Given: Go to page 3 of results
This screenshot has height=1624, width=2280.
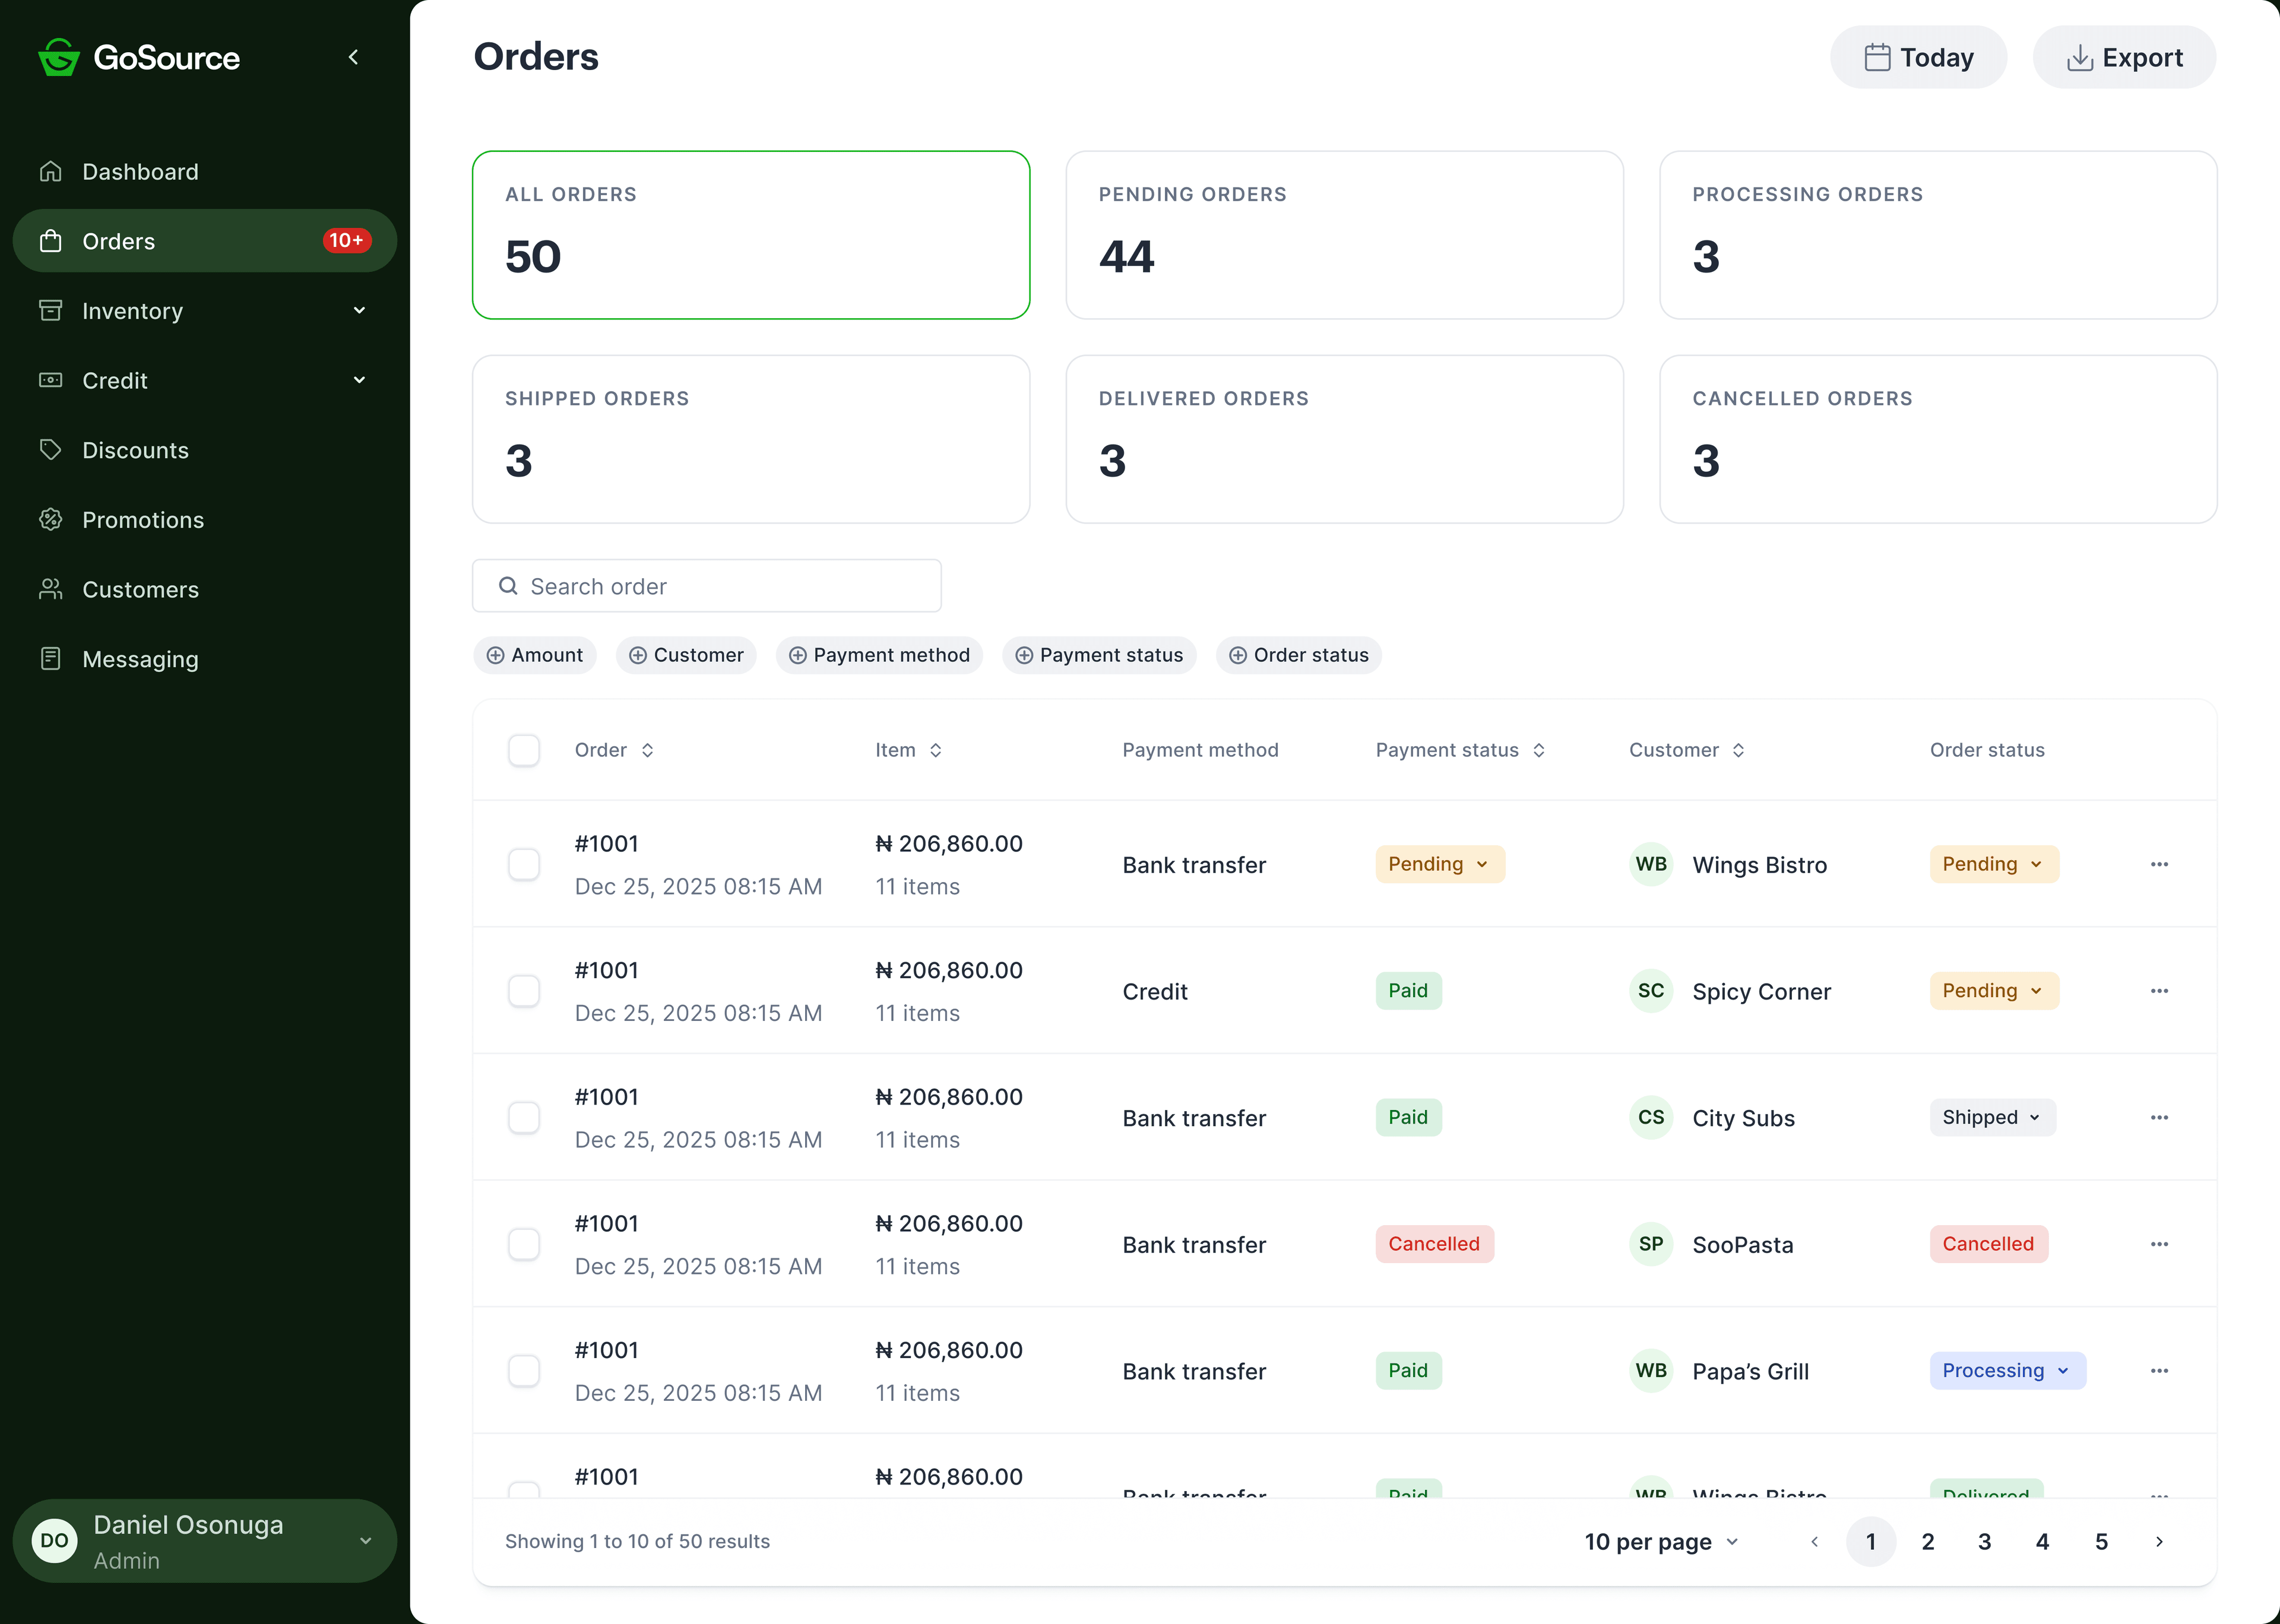Looking at the screenshot, I should [x=1985, y=1541].
